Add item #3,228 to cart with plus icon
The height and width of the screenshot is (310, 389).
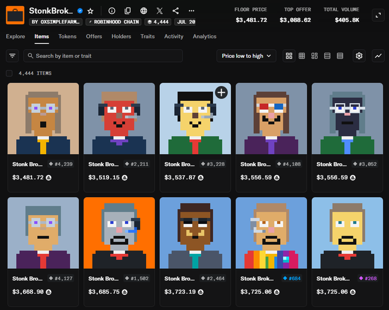point(221,93)
